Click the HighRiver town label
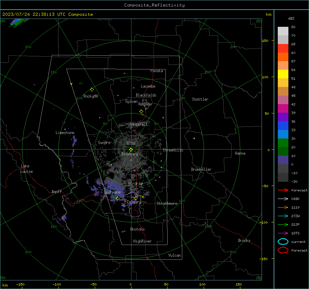 point(142,241)
